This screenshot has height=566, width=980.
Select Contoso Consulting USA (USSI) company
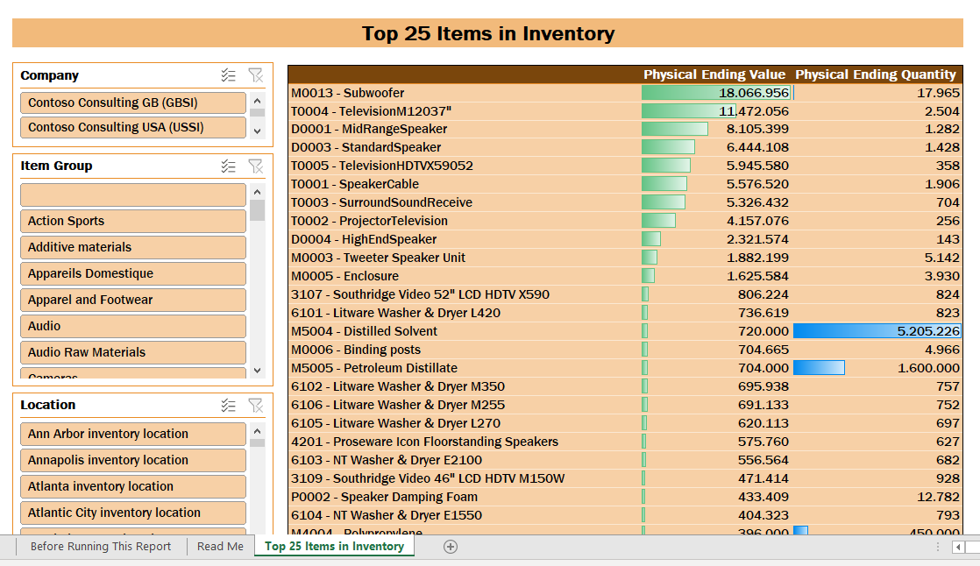coord(133,127)
